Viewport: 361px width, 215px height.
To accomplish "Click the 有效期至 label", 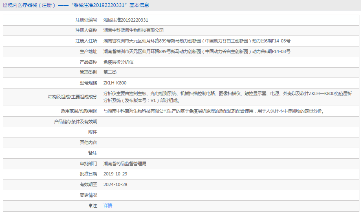I will coord(88,184).
